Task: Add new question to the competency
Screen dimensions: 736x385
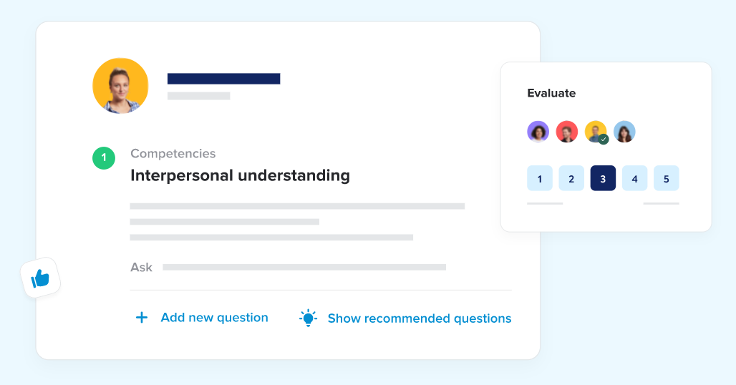Action: click(x=214, y=318)
